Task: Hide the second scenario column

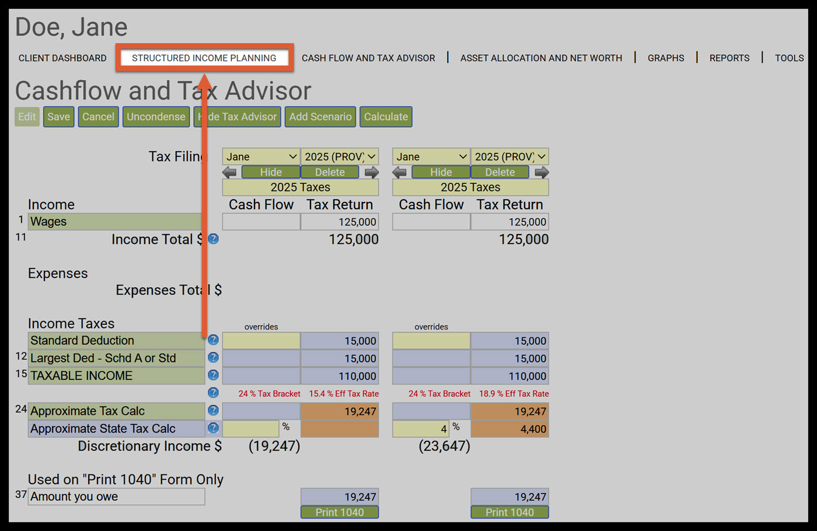Action: 441,172
